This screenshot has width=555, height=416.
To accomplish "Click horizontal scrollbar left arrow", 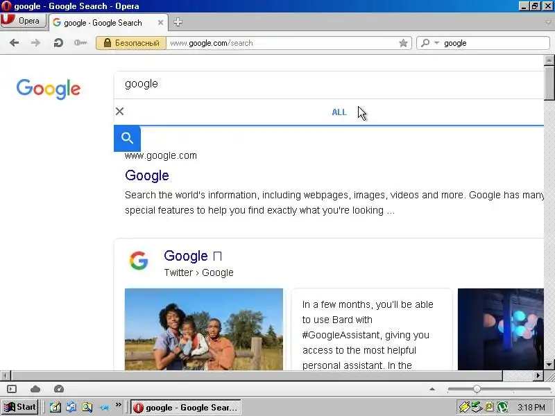I will click(x=6, y=375).
